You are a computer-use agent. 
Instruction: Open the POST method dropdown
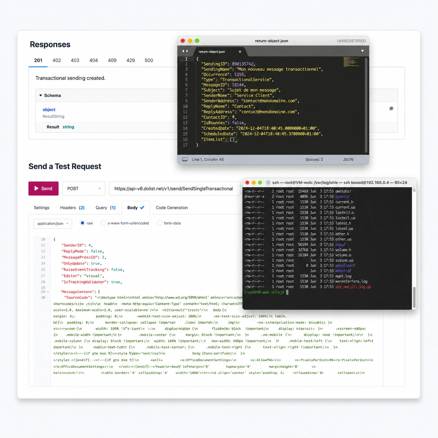pos(83,189)
